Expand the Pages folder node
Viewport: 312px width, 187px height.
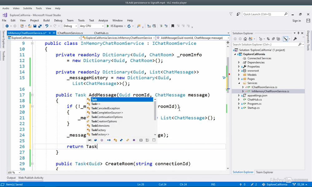(239, 79)
